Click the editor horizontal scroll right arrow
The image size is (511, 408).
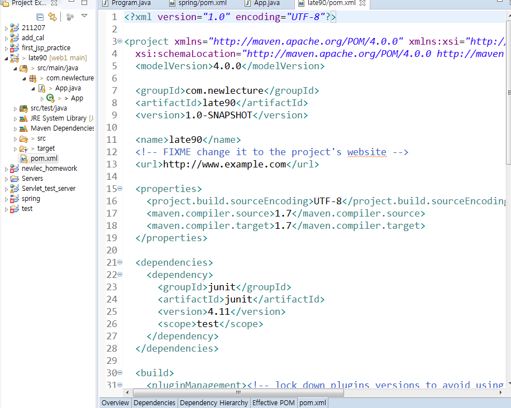click(x=500, y=392)
